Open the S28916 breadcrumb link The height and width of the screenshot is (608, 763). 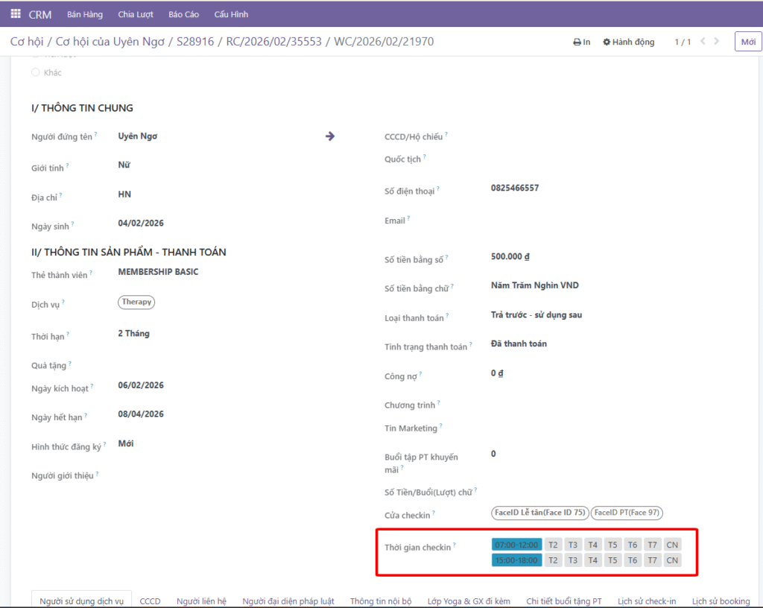point(195,42)
